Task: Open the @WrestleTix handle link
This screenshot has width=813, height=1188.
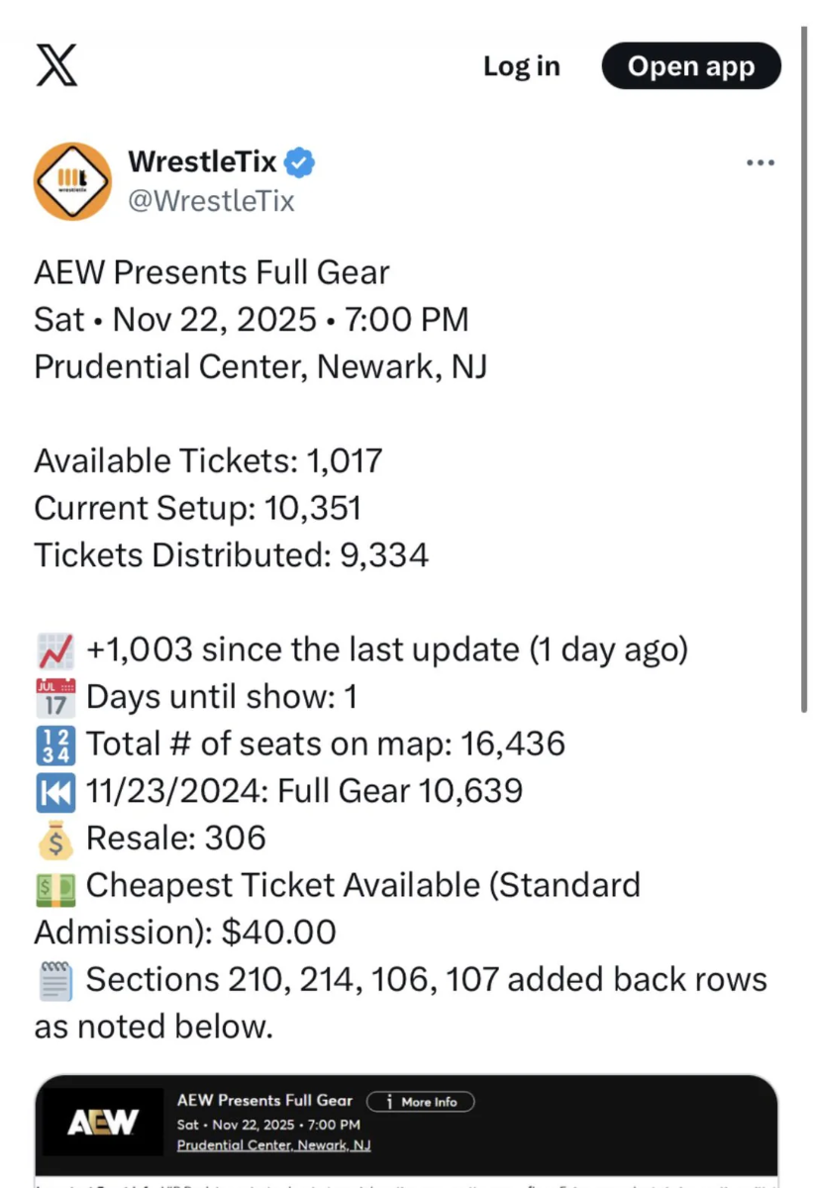Action: (x=212, y=201)
